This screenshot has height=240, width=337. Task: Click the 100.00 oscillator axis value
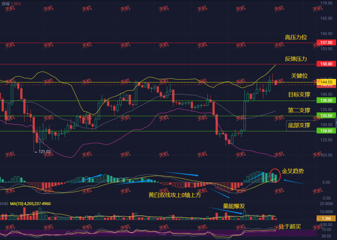[326, 225]
